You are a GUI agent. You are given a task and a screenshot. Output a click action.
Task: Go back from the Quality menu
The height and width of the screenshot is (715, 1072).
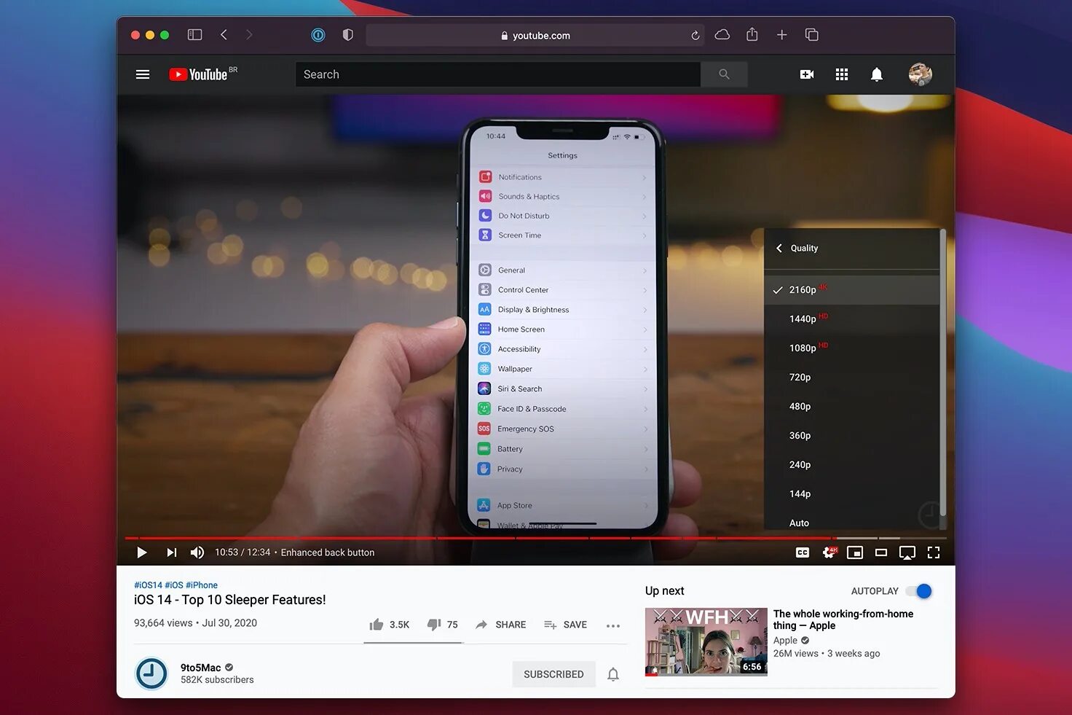click(x=779, y=248)
